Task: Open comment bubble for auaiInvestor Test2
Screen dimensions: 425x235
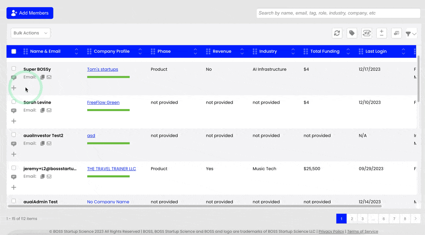Action: point(14,144)
